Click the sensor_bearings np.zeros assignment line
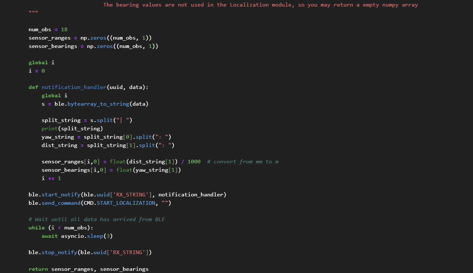Screen dimensions: 473x273 [x=93, y=46]
